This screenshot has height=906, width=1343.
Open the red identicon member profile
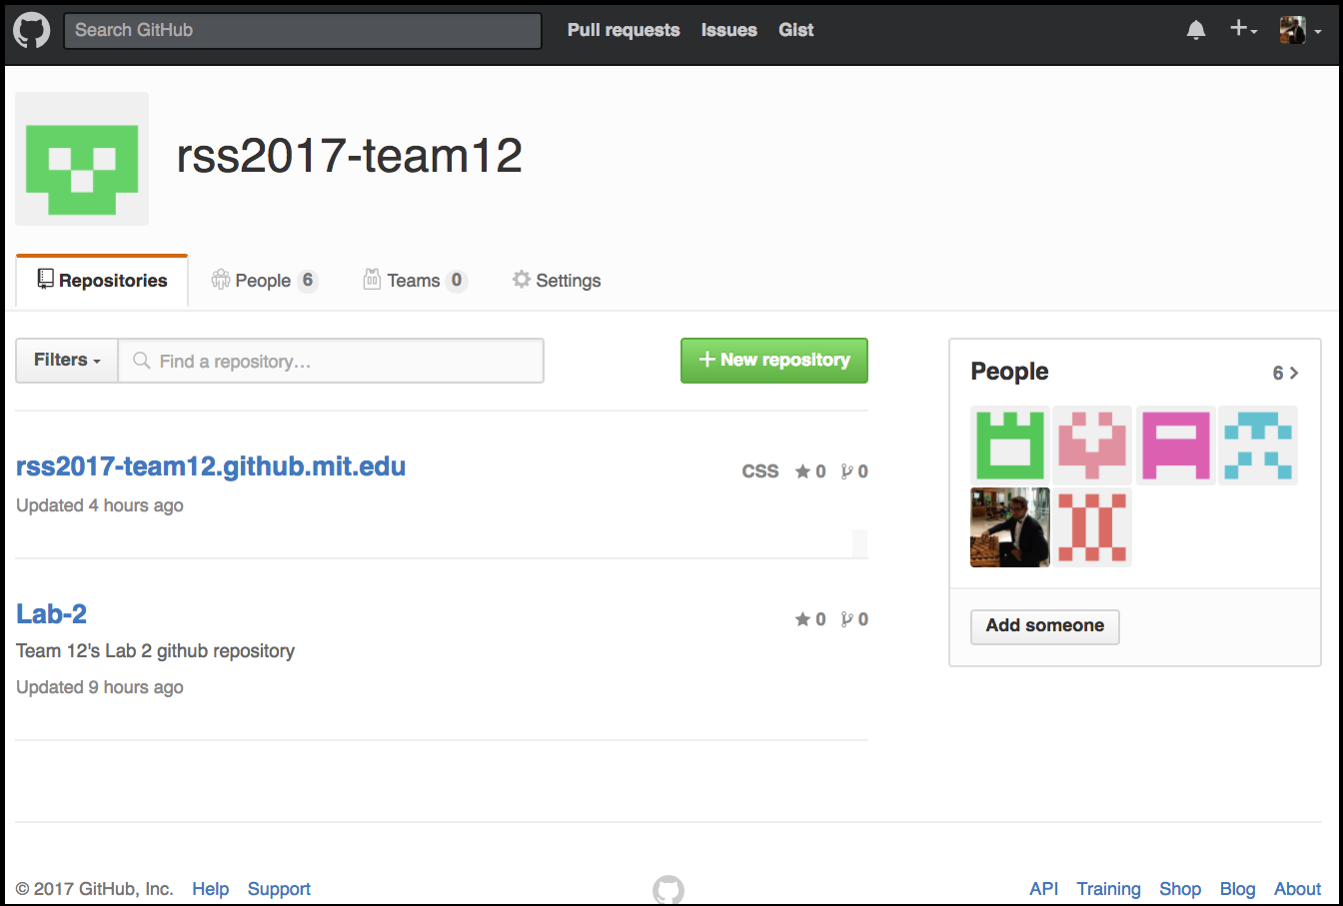pyautogui.click(x=1092, y=527)
